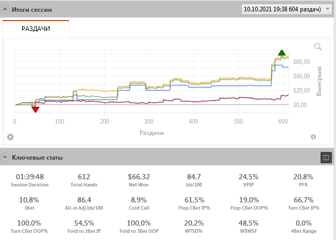Click the chart zoom magnifier icon
Image resolution: width=336 pixels, height=240 pixels.
[317, 47]
